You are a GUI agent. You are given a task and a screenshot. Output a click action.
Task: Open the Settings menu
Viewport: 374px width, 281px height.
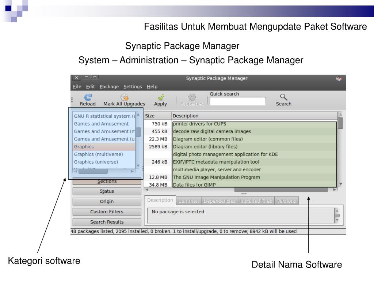pyautogui.click(x=133, y=86)
